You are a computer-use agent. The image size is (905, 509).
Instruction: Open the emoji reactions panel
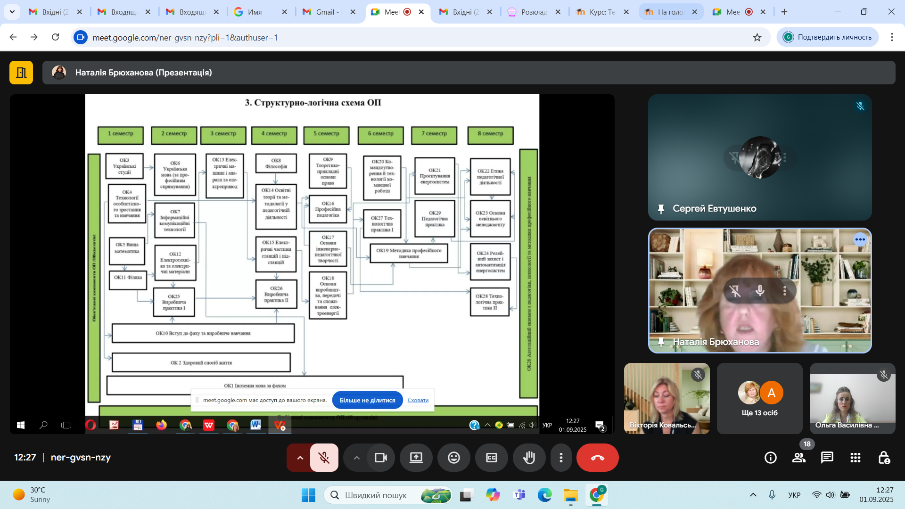tap(453, 458)
